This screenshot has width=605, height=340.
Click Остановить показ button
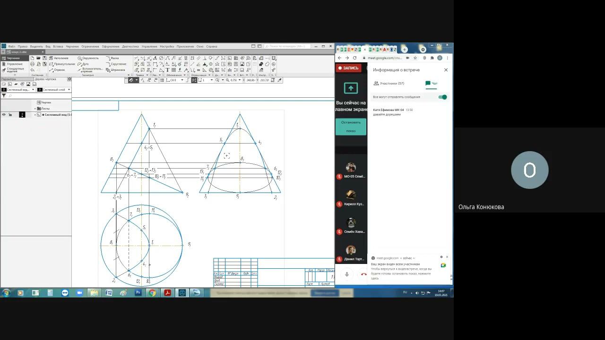click(x=351, y=127)
